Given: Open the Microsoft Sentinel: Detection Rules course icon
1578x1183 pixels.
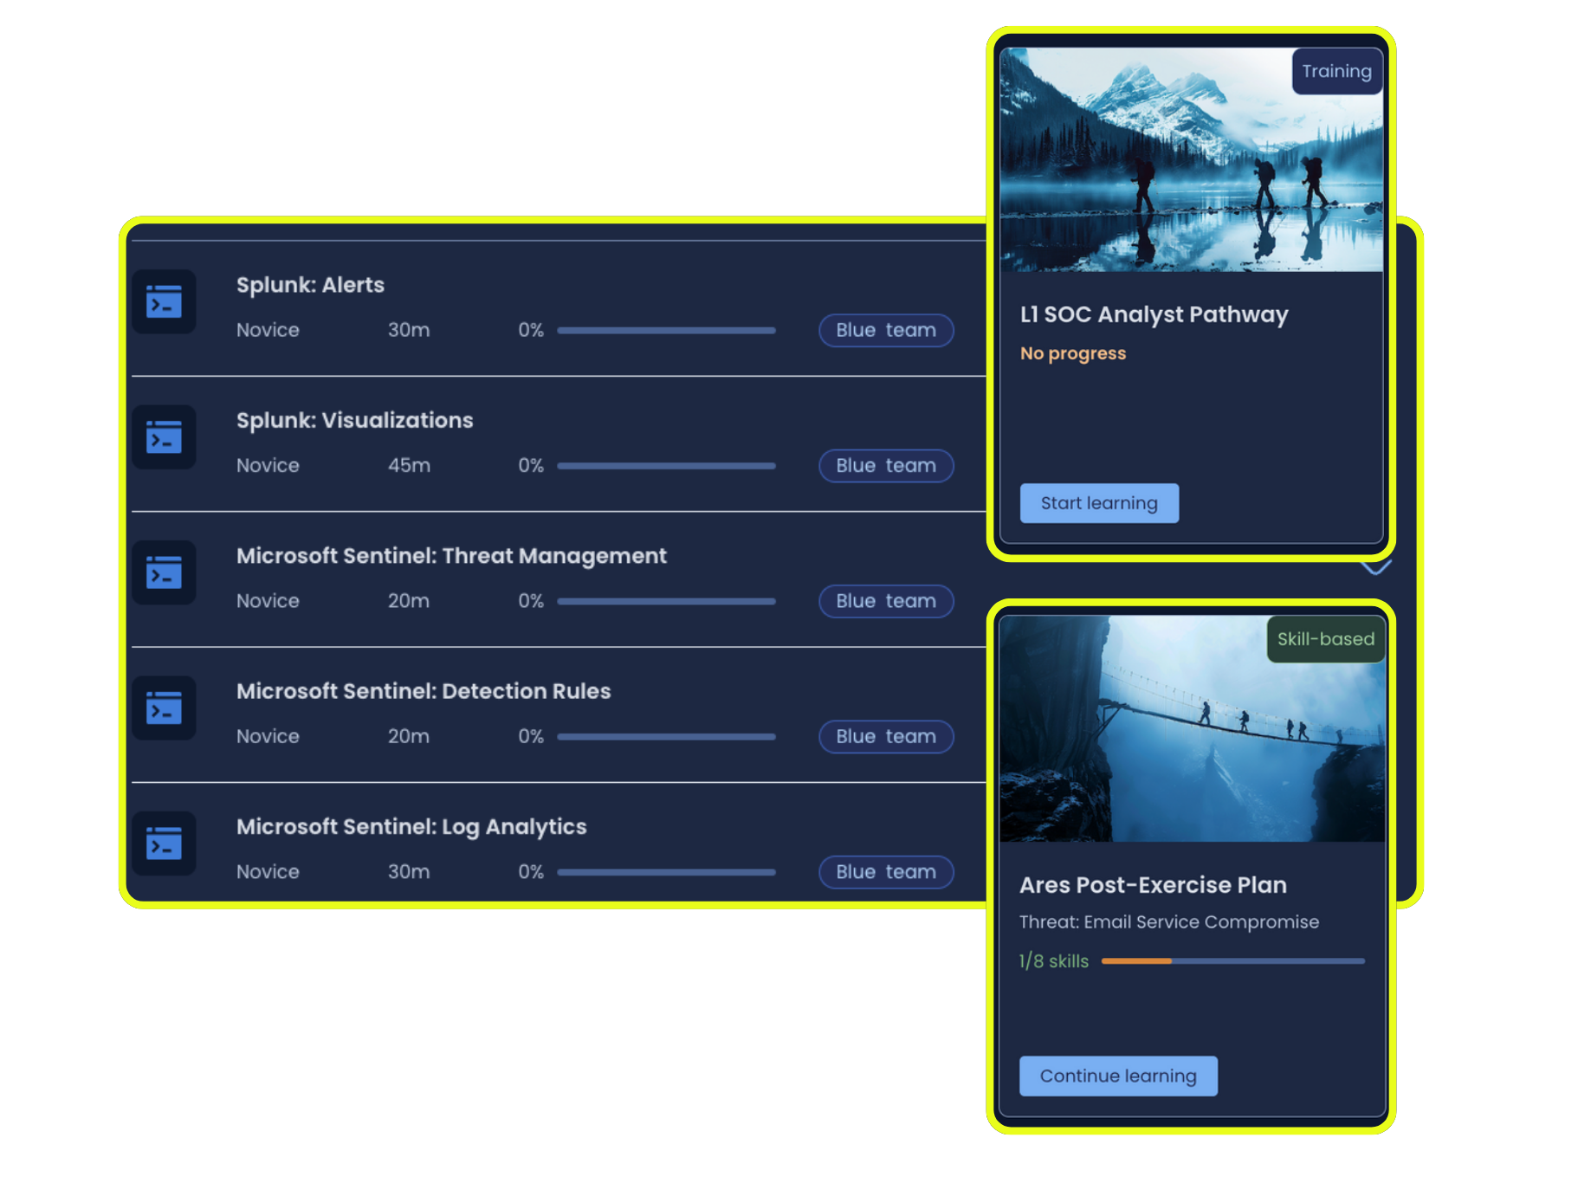Looking at the screenshot, I should (x=164, y=708).
